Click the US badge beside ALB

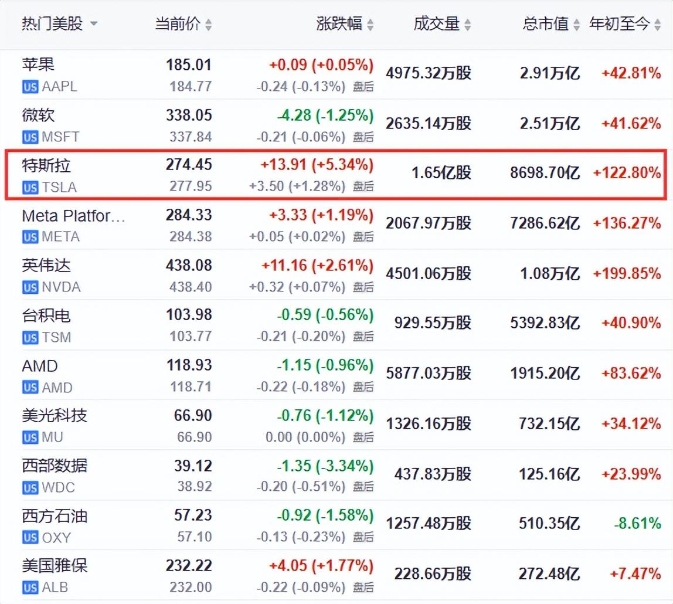pos(30,588)
